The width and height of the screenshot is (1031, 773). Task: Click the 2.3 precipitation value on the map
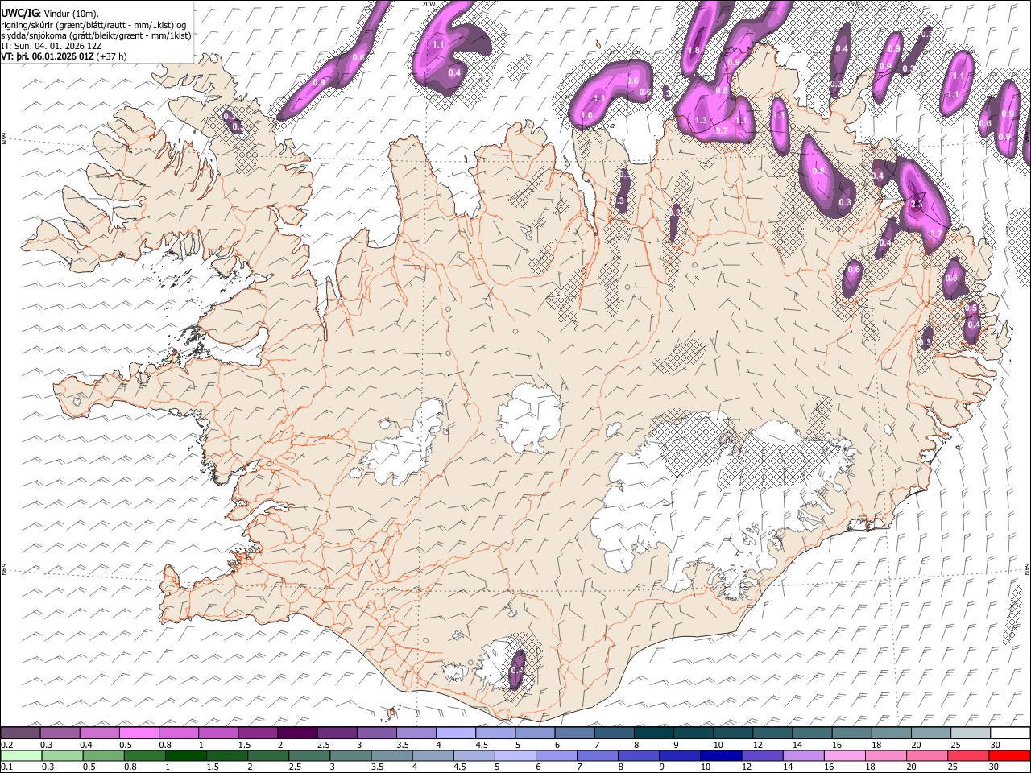916,205
